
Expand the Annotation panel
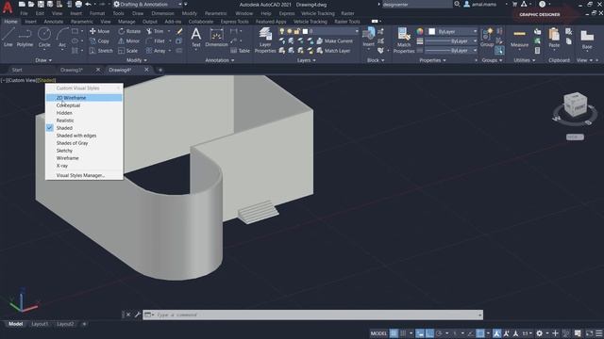[219, 60]
